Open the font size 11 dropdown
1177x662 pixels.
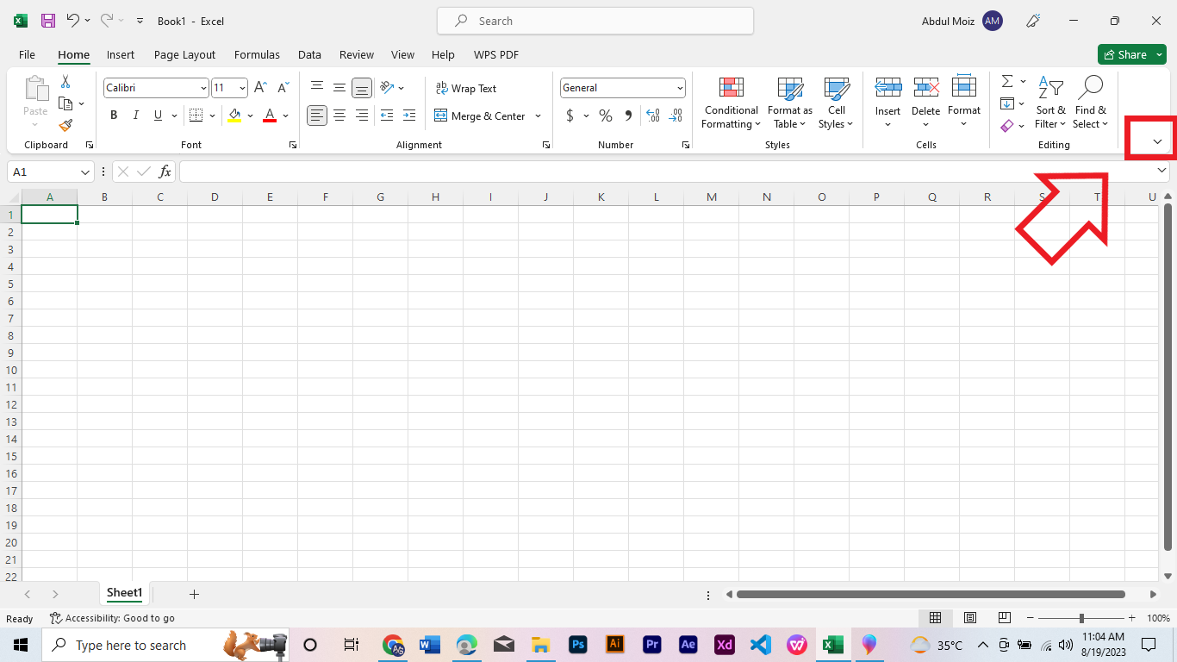tap(243, 88)
